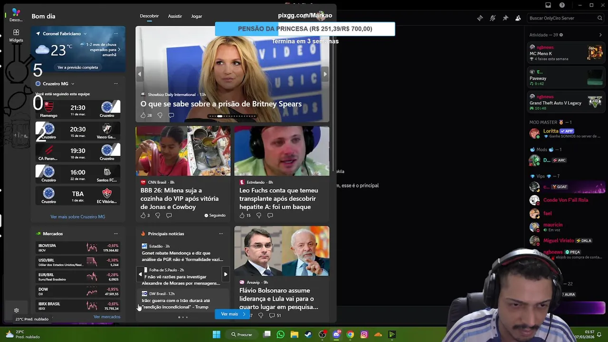Open Discord threads icon
Image resolution: width=608 pixels, height=342 pixels.
[480, 18]
